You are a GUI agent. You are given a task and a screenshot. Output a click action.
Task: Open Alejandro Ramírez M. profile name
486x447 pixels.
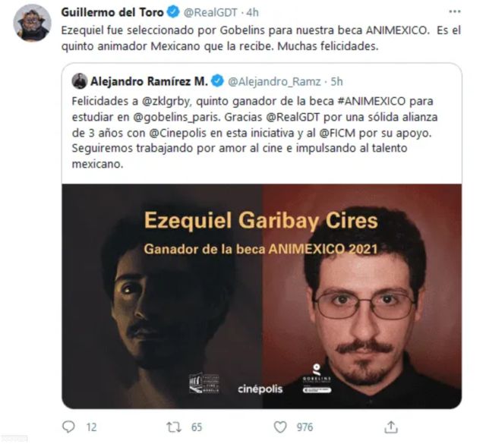[x=149, y=81]
